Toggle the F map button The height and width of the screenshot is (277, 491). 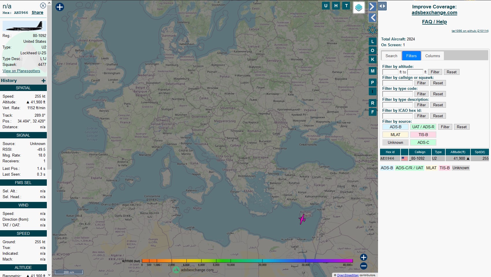(x=373, y=112)
